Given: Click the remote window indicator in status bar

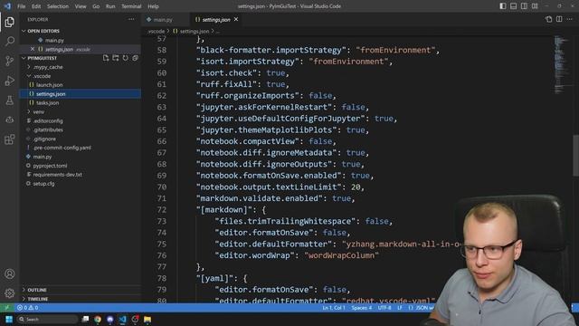Looking at the screenshot, I should pyautogui.click(x=6, y=308).
